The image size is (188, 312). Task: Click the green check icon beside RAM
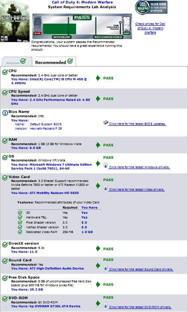[5, 141]
